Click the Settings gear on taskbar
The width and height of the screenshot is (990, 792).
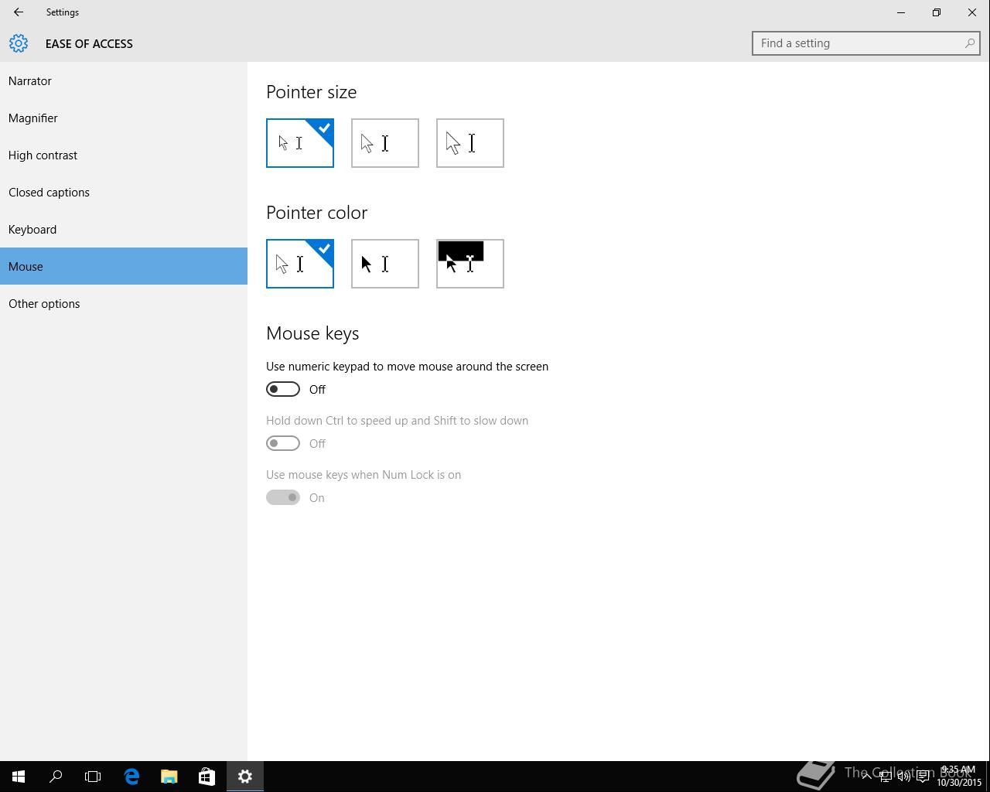[x=245, y=777]
